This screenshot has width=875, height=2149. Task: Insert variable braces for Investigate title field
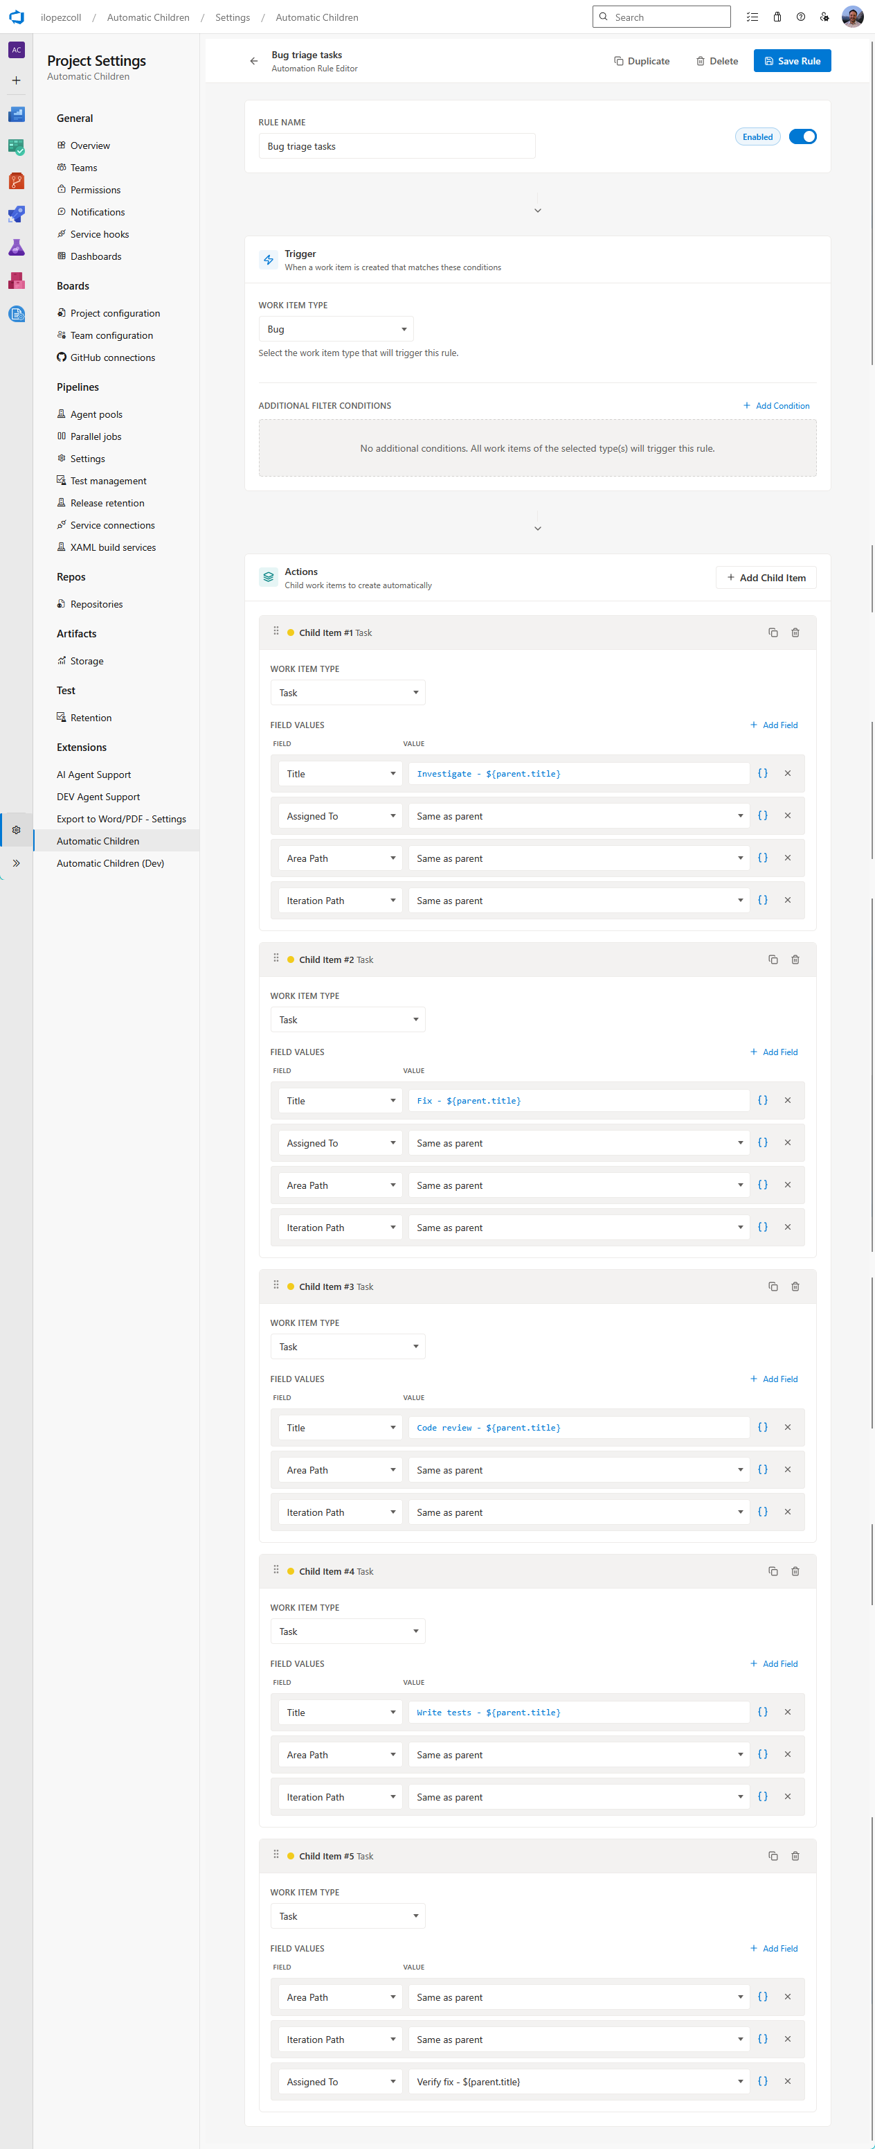(x=762, y=773)
